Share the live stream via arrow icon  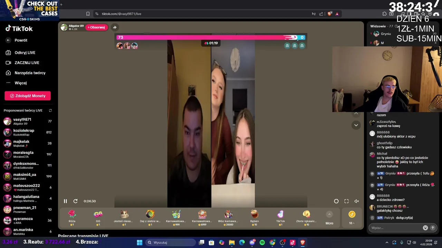(115, 27)
